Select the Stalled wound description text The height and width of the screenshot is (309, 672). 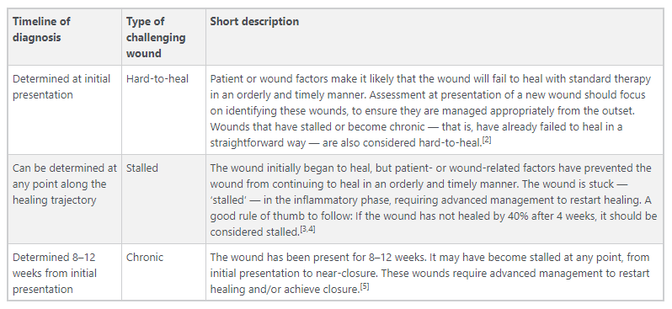pyautogui.click(x=434, y=200)
